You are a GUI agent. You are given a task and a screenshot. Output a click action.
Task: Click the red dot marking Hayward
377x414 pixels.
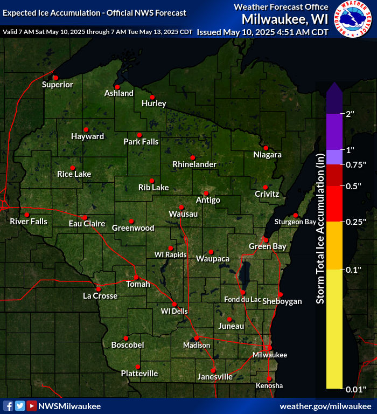[x=86, y=129]
